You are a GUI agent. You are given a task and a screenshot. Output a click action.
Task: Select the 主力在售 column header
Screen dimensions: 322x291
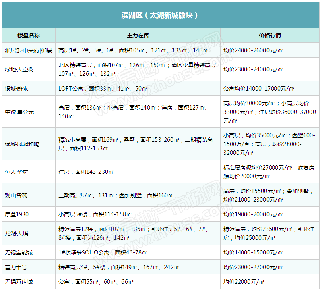click(138, 35)
